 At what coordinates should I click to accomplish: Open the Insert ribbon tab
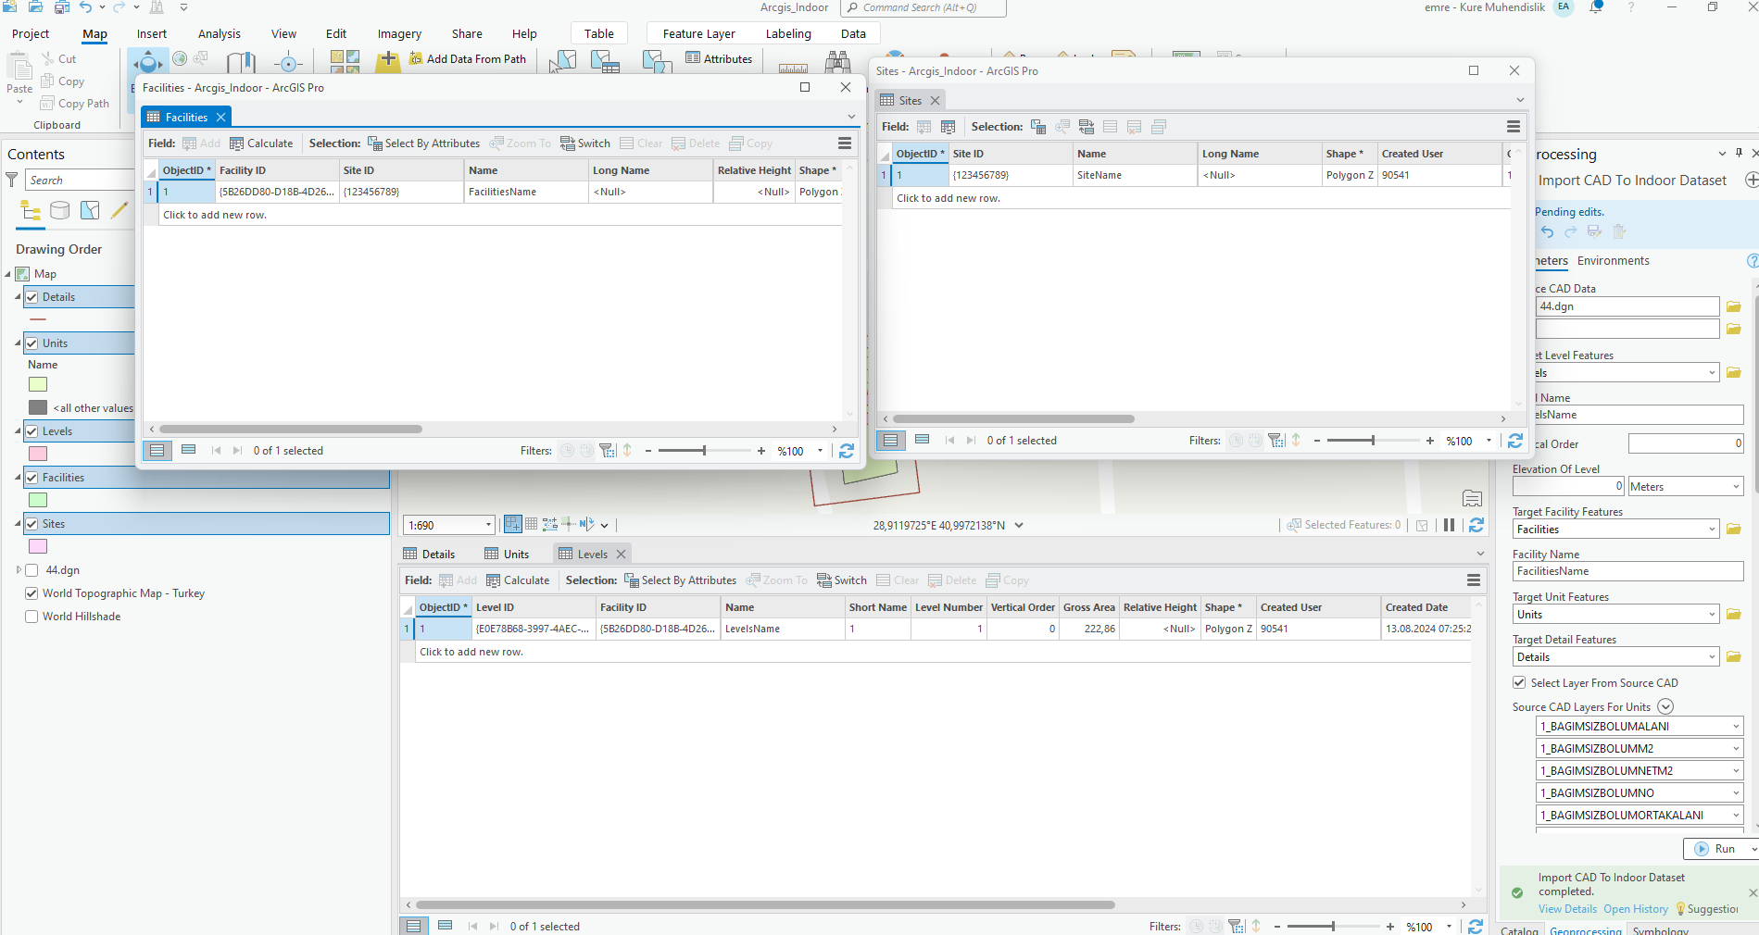pyautogui.click(x=152, y=34)
